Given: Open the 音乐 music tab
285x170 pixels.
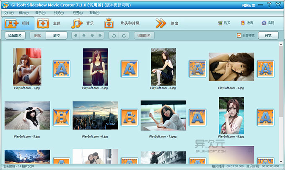Looking at the screenshot, I should point(83,23).
